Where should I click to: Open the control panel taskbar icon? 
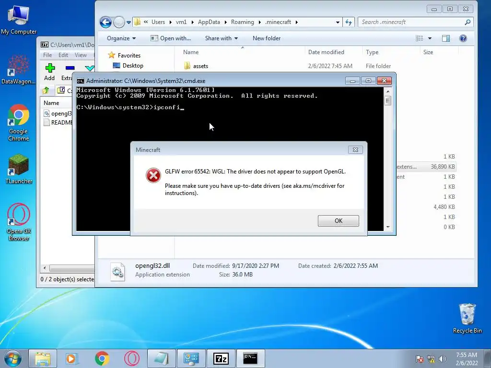click(x=191, y=358)
